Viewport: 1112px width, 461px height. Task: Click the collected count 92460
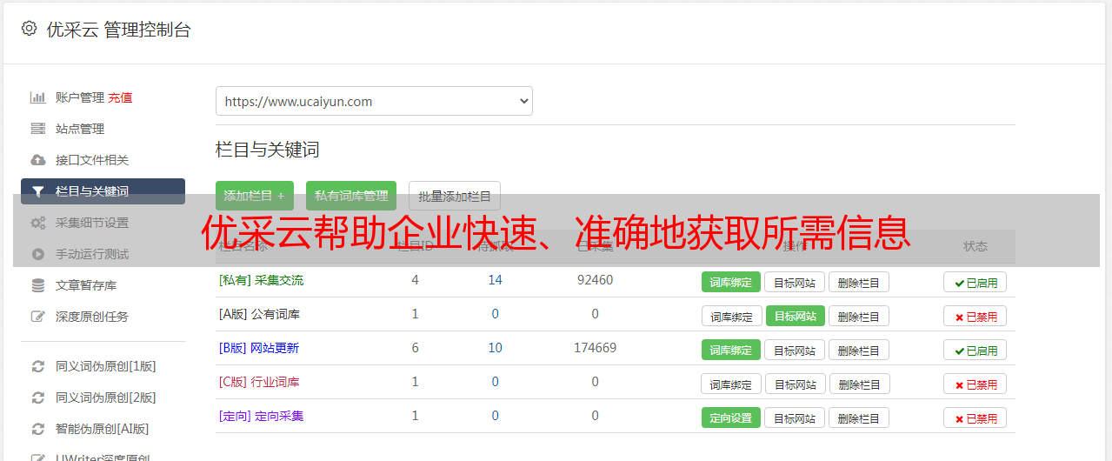pos(595,280)
